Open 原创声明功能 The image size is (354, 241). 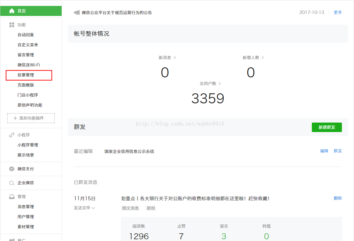pyautogui.click(x=30, y=105)
